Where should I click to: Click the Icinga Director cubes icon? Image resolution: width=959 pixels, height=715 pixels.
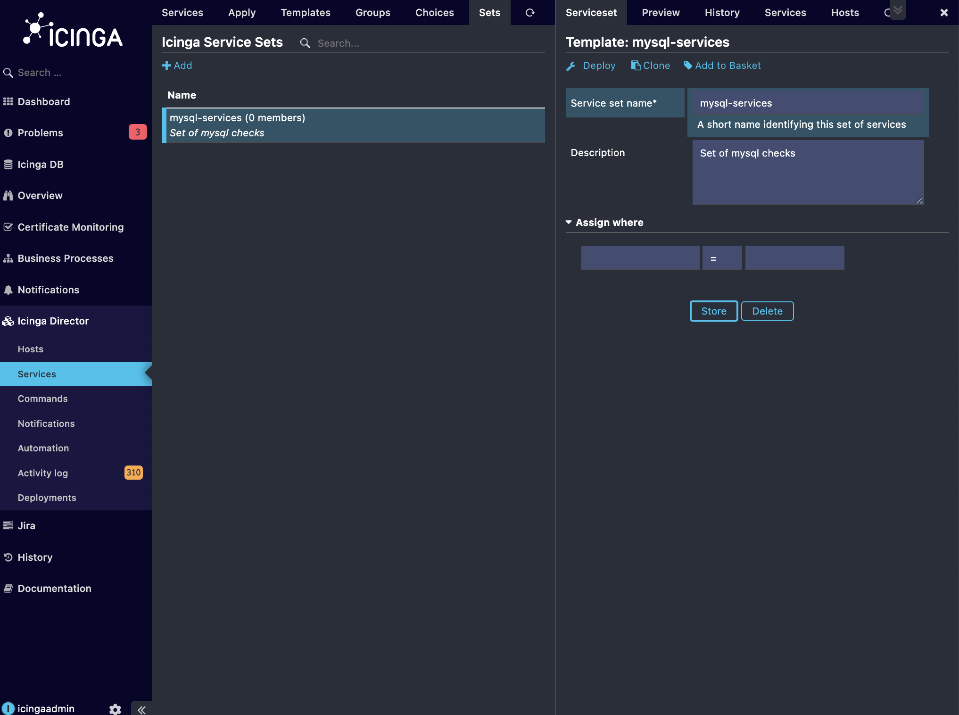click(x=8, y=321)
